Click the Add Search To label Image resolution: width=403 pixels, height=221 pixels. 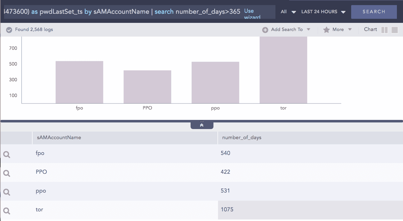[x=287, y=29]
